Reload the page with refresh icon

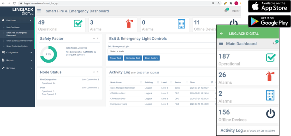14,3
